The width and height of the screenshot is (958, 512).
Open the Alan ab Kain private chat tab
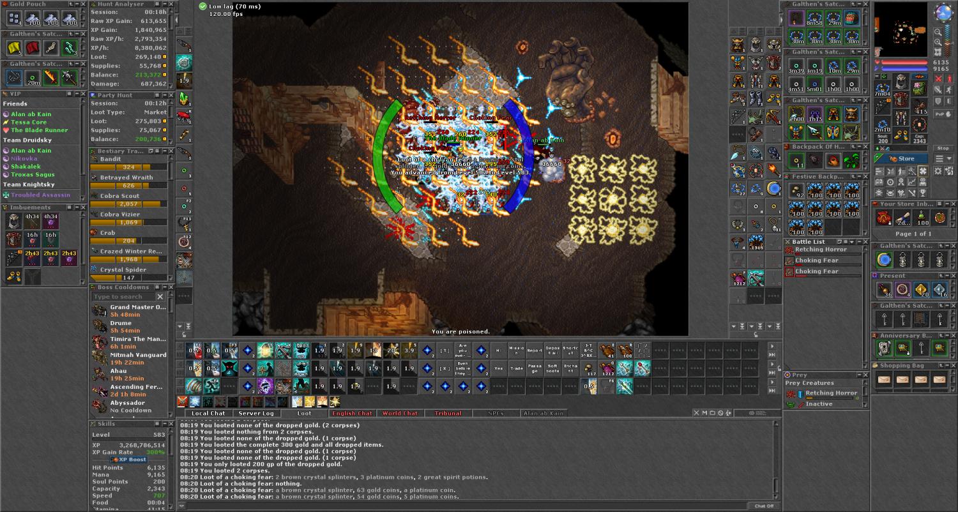tap(544, 413)
